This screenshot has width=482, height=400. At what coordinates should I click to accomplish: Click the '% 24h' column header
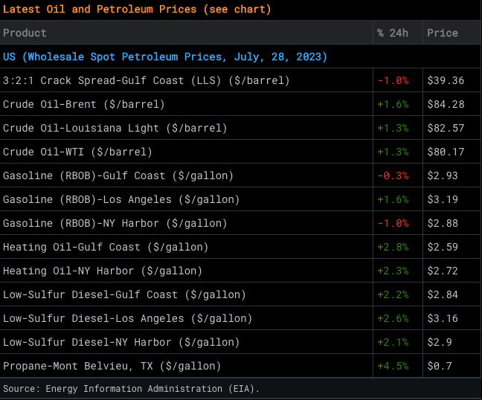pos(393,33)
